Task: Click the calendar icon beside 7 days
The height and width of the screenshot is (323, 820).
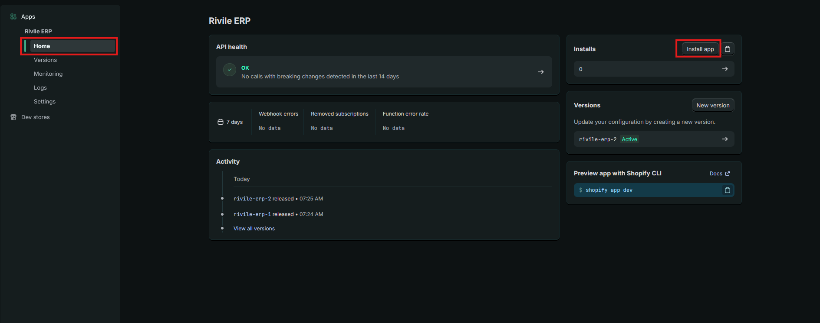Action: pos(221,122)
